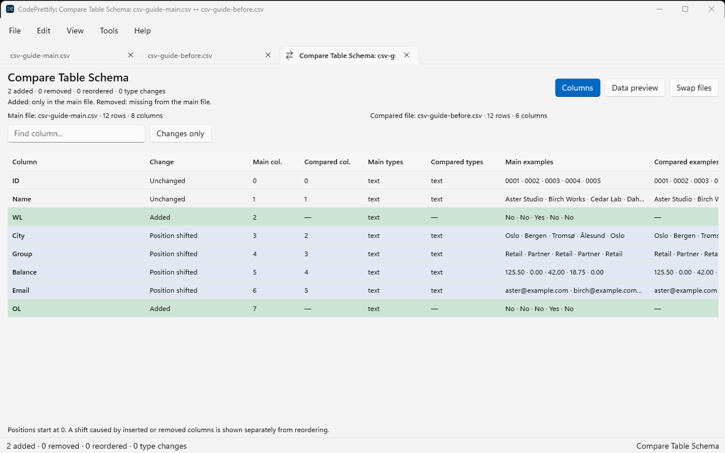Select the Email column row
Image resolution: width=725 pixels, height=453 pixels.
363,290
